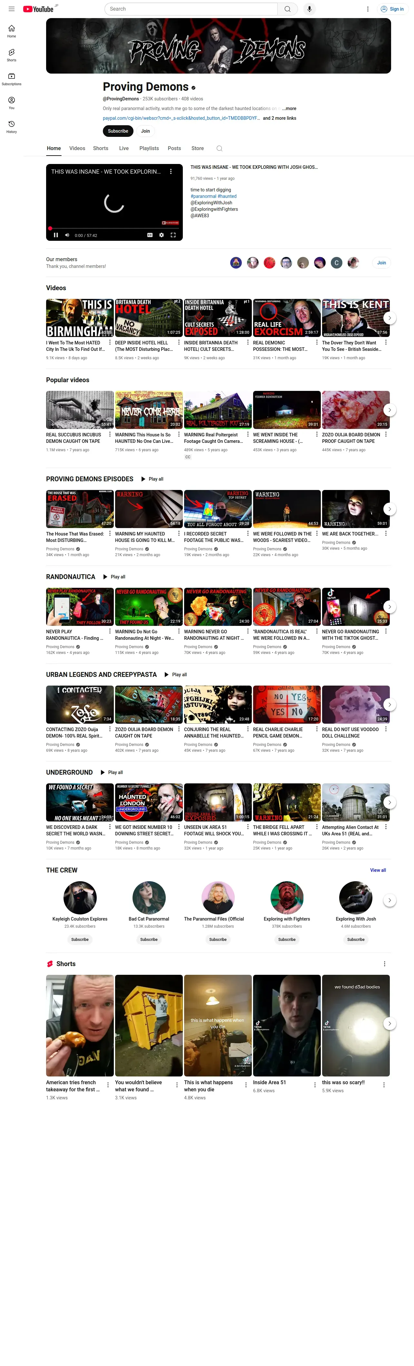Toggle closed captions on featured video

pos(150,235)
